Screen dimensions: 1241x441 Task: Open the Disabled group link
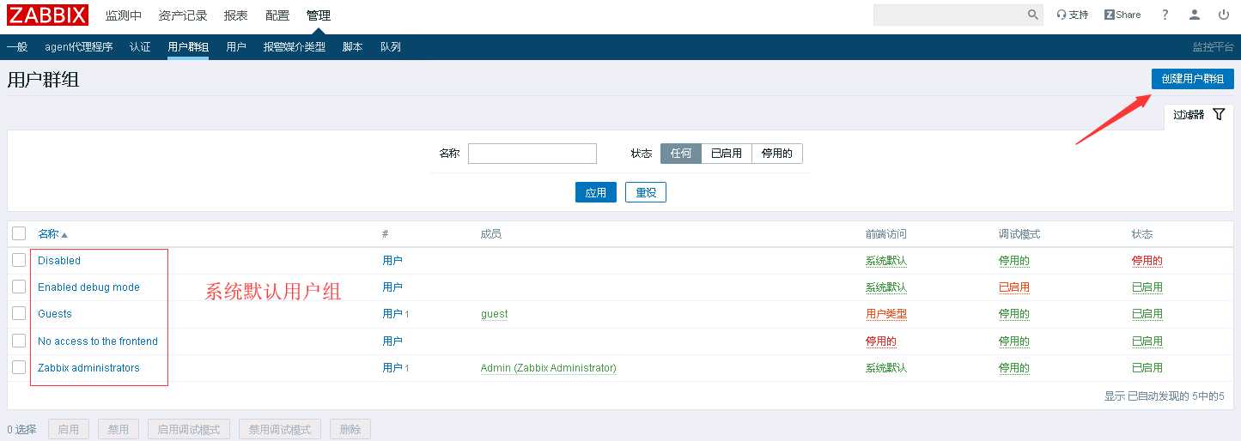(x=59, y=261)
